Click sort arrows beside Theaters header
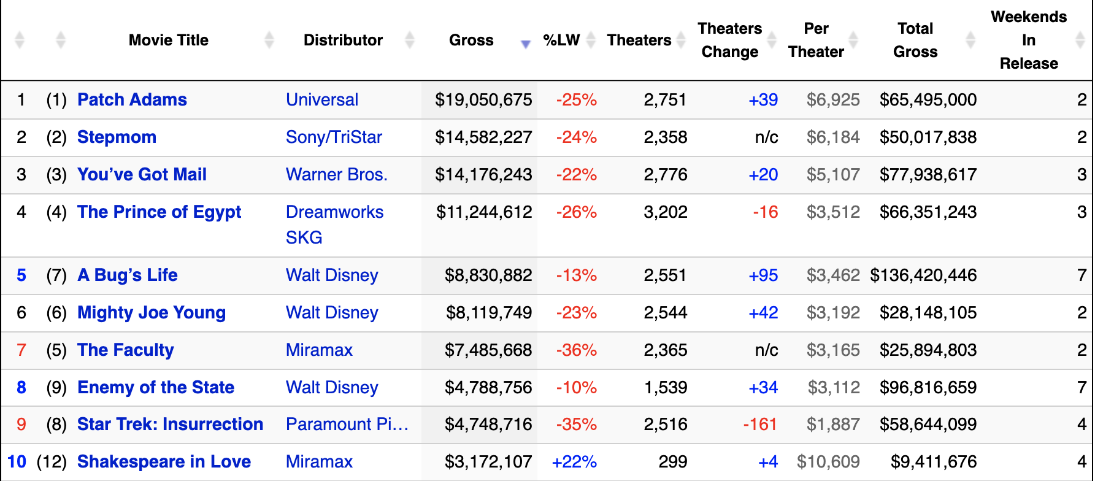 click(680, 40)
